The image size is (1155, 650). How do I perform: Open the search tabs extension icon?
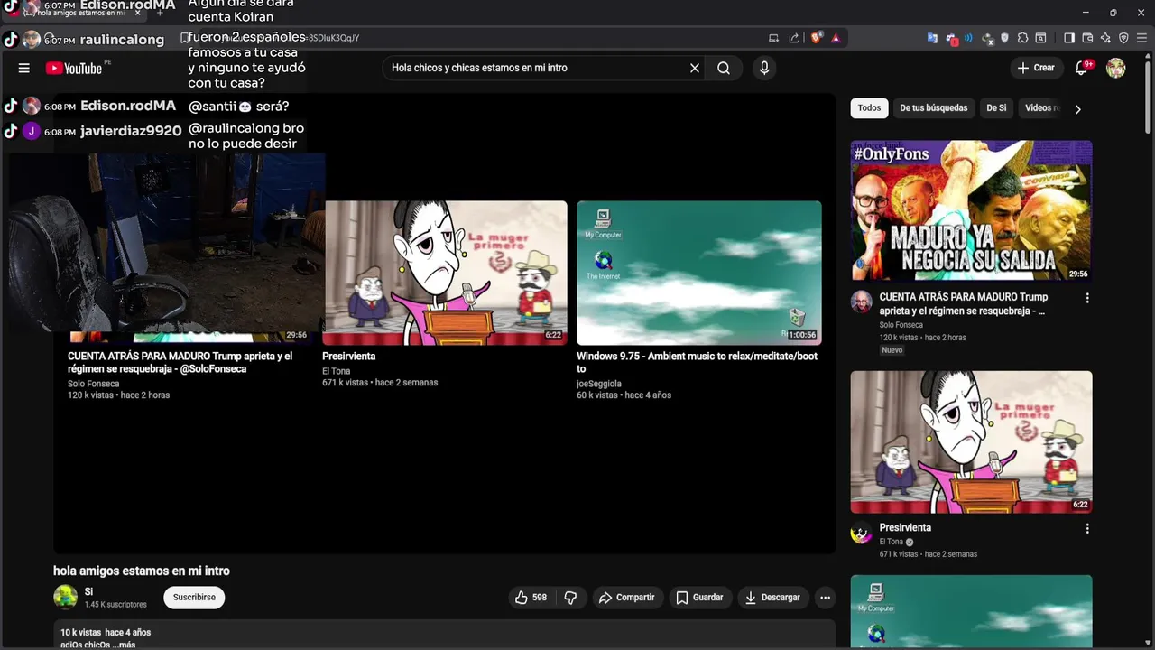[1040, 38]
